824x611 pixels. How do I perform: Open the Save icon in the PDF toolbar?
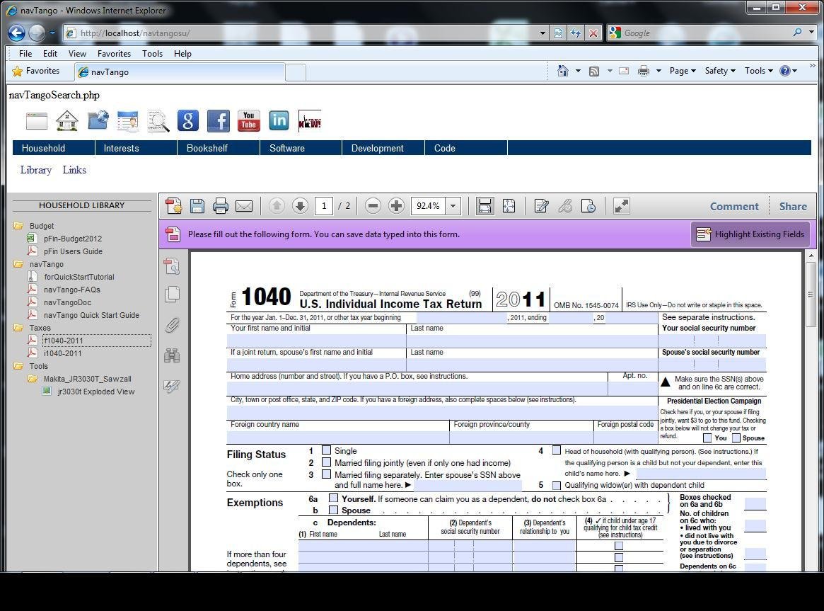tap(197, 206)
